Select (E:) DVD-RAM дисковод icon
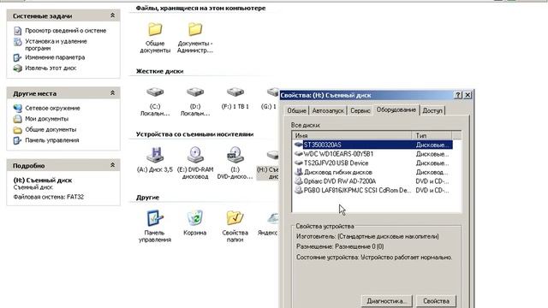The width and height of the screenshot is (548, 308). pyautogui.click(x=195, y=155)
